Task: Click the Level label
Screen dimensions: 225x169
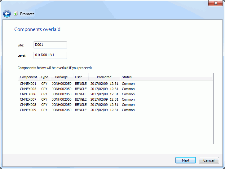Action: coord(22,55)
